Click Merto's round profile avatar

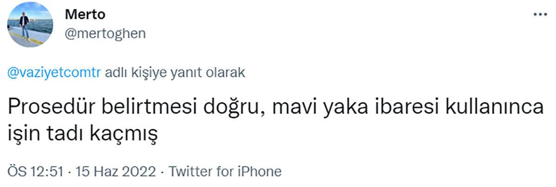click(31, 24)
